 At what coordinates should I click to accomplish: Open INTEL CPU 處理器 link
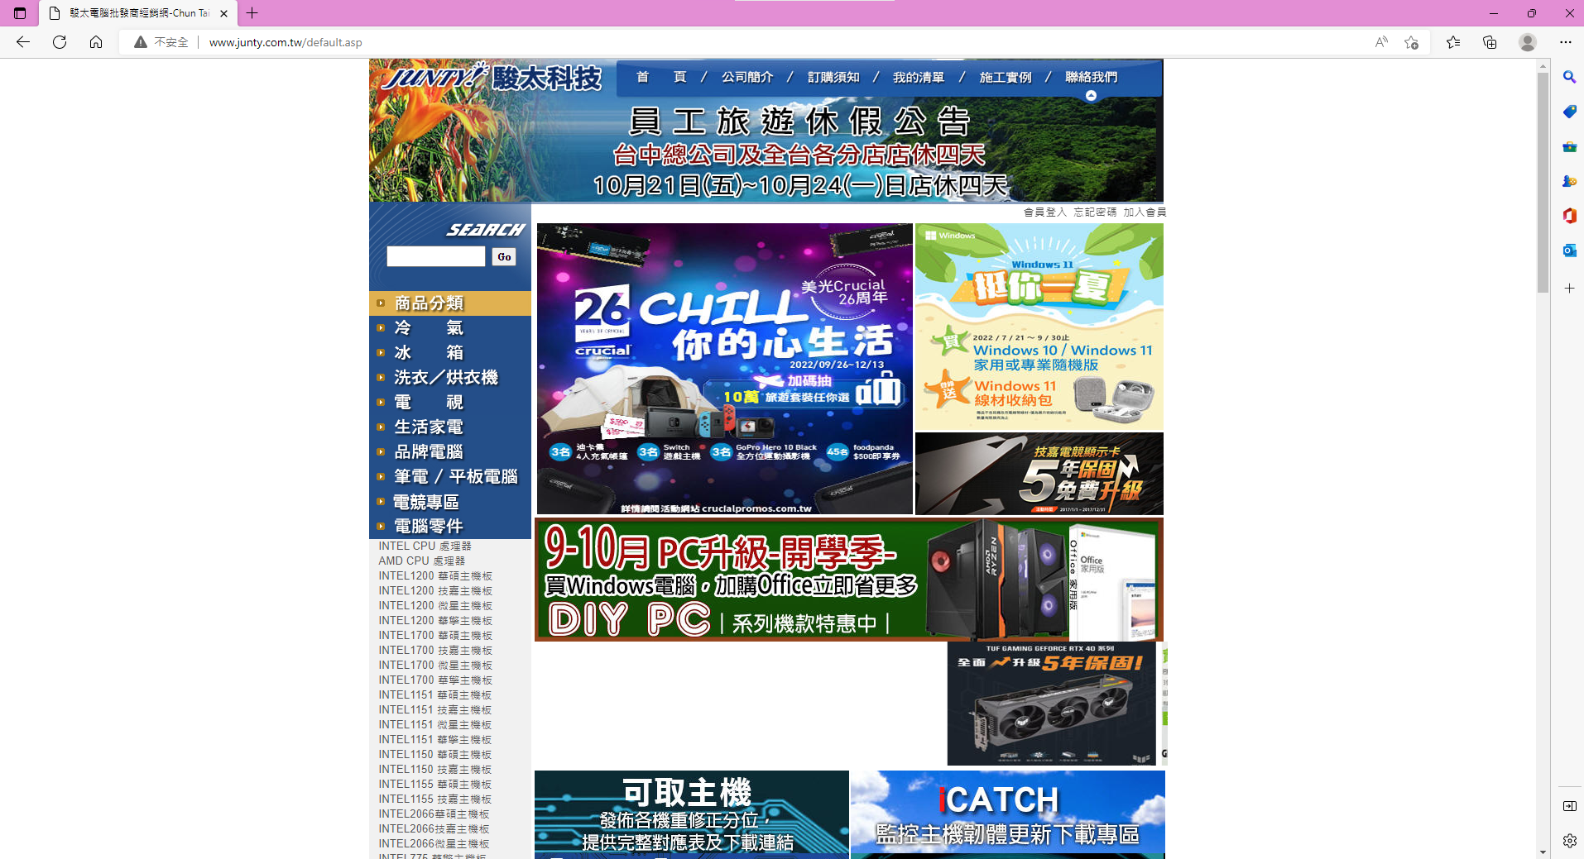(x=425, y=546)
